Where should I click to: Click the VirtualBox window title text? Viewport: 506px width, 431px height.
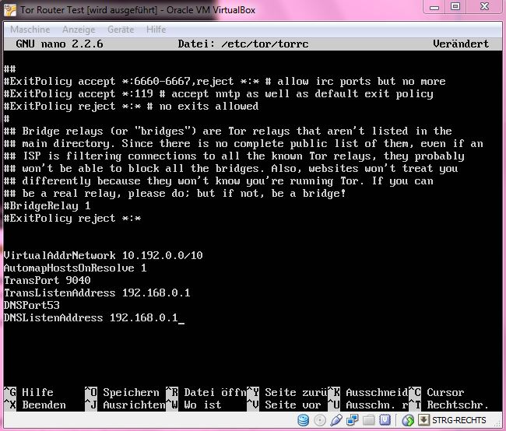click(138, 10)
